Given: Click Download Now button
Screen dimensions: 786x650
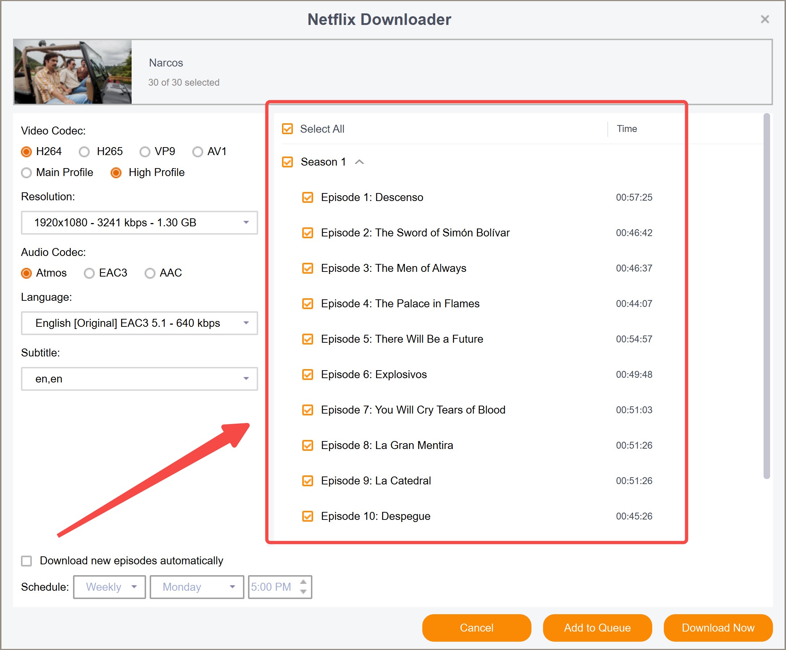Looking at the screenshot, I should (718, 628).
